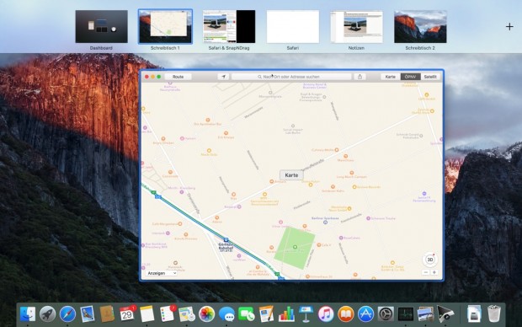Click the current location arrow in Maps
Screen dimensions: 522x327
(223, 77)
